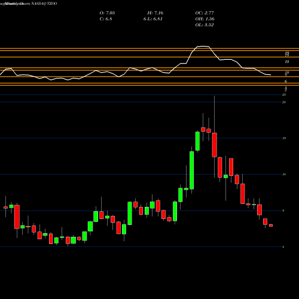Click the peak of the white indicator line

point(203,46)
